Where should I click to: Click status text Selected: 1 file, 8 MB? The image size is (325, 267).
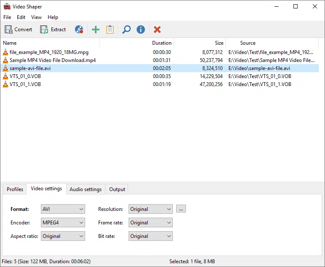(192, 262)
